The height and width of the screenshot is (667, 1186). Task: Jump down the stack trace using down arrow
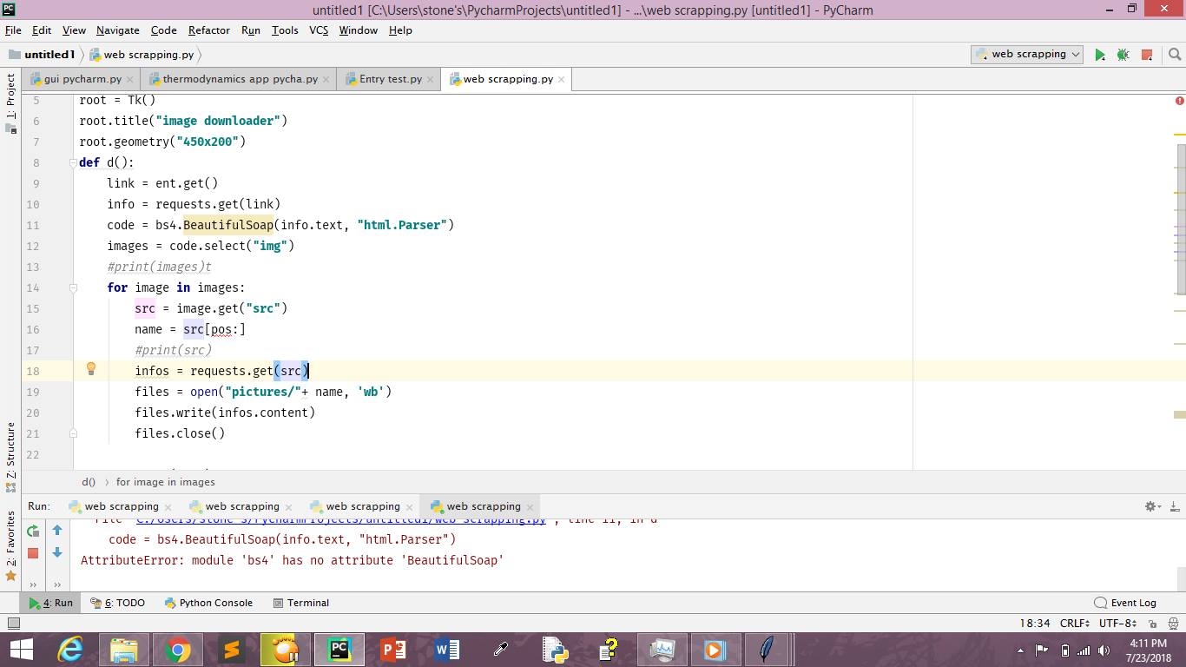57,552
